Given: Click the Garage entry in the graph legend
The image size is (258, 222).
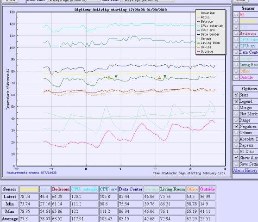Looking at the screenshot, I should [204, 38].
